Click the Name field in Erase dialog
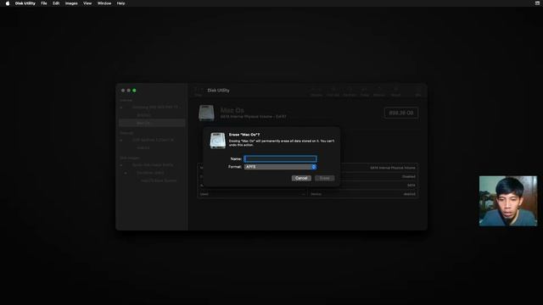The height and width of the screenshot is (305, 543). coord(280,158)
